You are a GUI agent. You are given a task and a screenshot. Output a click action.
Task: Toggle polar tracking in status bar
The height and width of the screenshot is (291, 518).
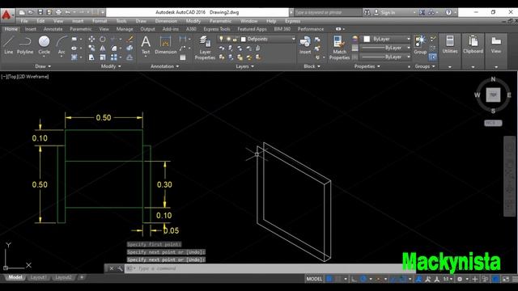pyautogui.click(x=363, y=279)
